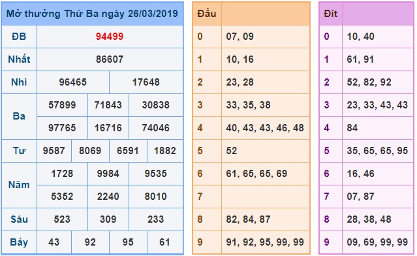Click sixth prize number 233
The width and height of the screenshot is (417, 256).
[156, 219]
